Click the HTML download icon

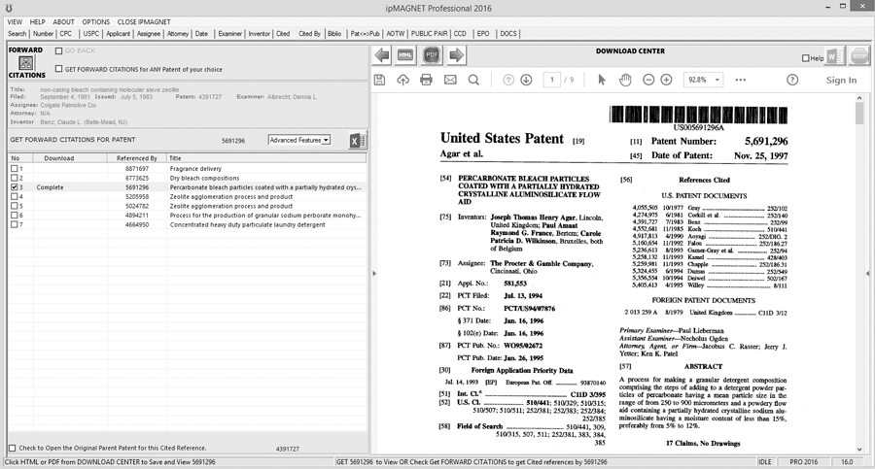tap(405, 55)
